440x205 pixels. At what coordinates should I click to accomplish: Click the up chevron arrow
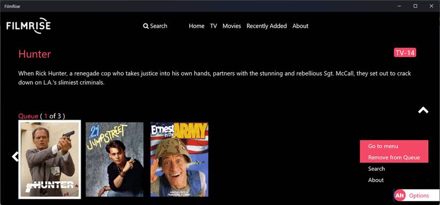click(x=423, y=110)
